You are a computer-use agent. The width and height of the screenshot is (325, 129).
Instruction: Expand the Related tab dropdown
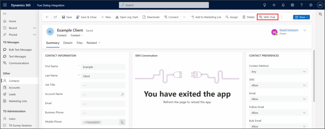[94, 43]
